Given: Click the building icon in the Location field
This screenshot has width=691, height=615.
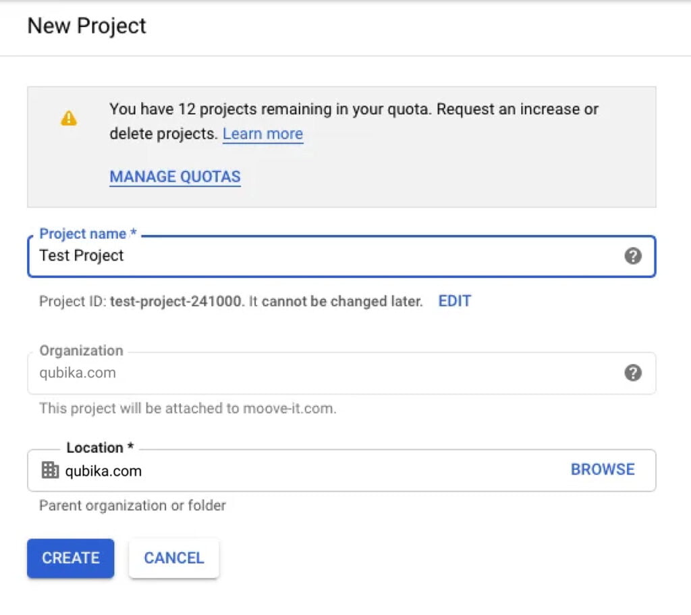Looking at the screenshot, I should click(x=50, y=470).
